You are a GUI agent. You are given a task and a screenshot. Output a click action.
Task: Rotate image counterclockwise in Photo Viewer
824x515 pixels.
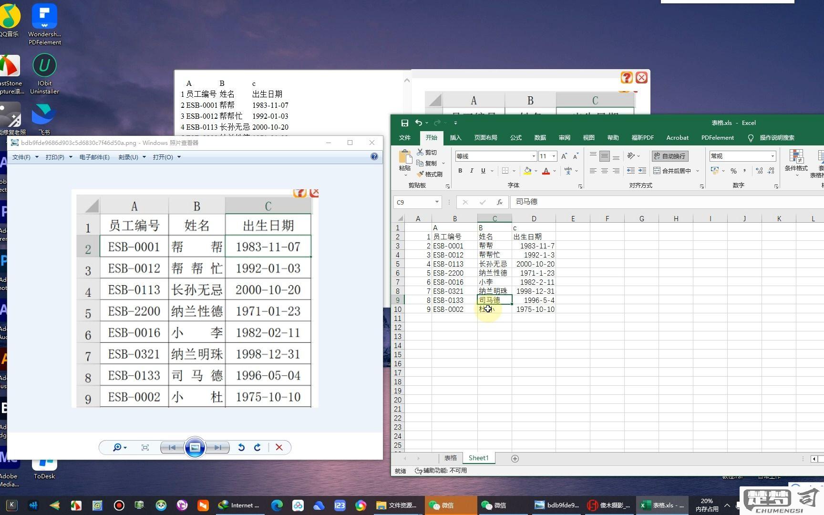[x=241, y=447]
